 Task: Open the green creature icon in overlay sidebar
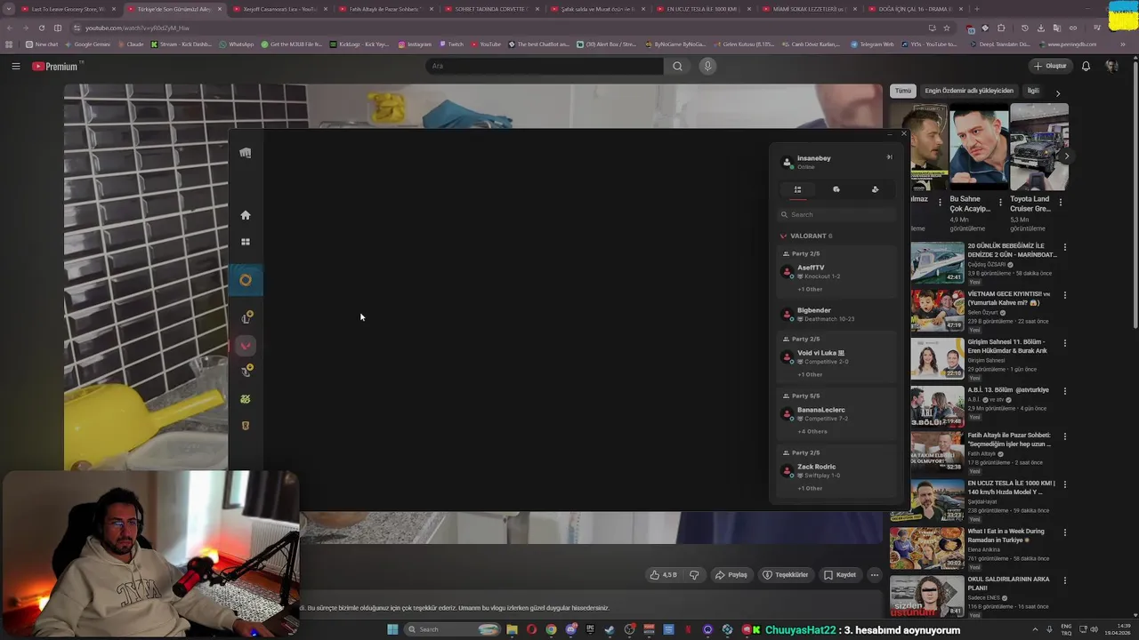(246, 399)
